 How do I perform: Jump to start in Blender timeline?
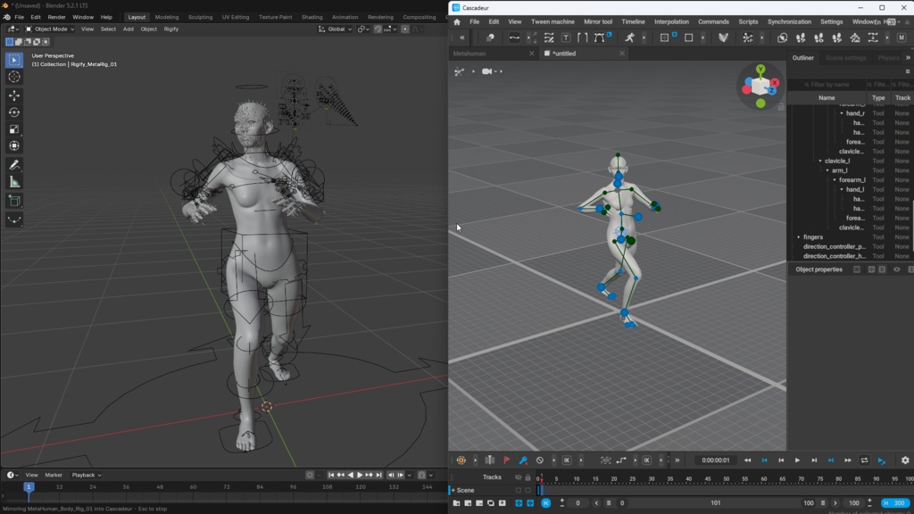click(331, 475)
